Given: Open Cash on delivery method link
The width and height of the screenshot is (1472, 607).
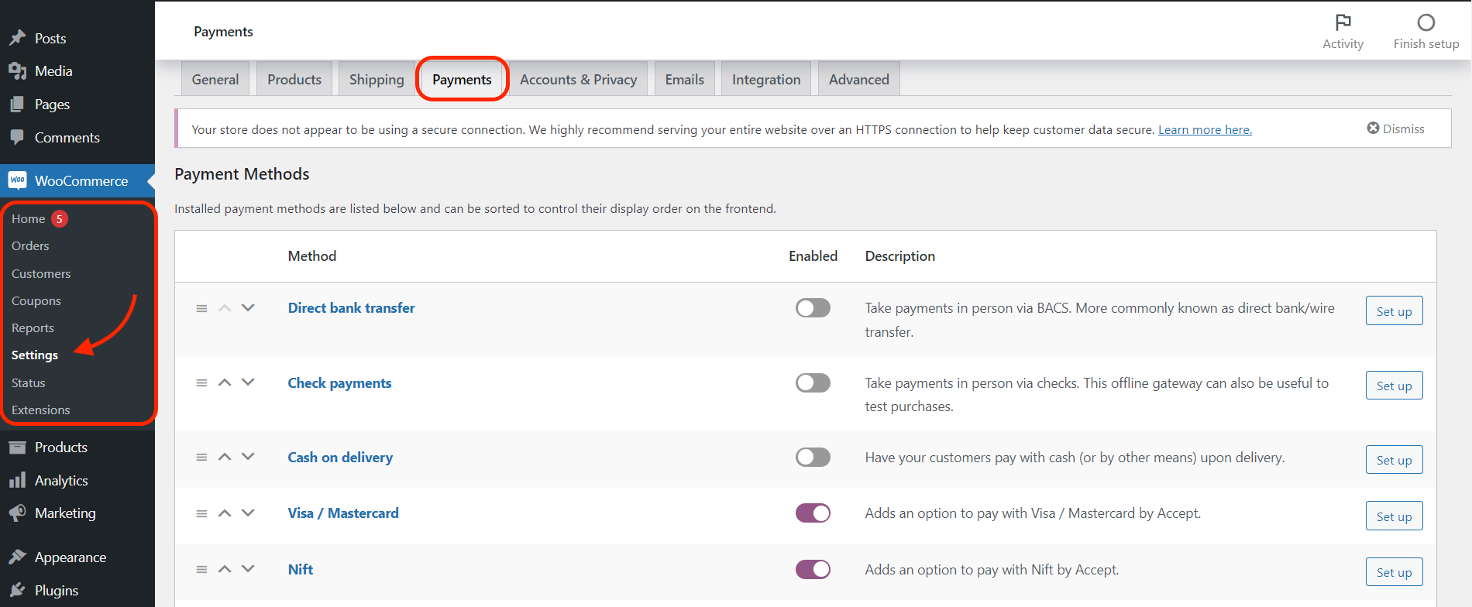Looking at the screenshot, I should 340,458.
